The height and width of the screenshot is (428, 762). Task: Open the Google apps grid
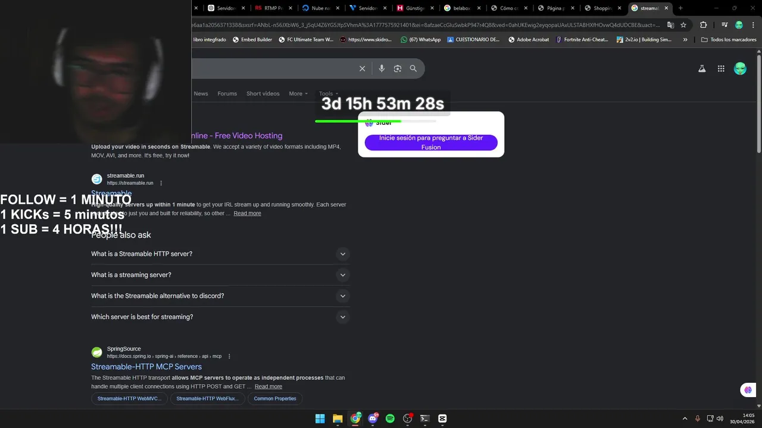tap(721, 69)
